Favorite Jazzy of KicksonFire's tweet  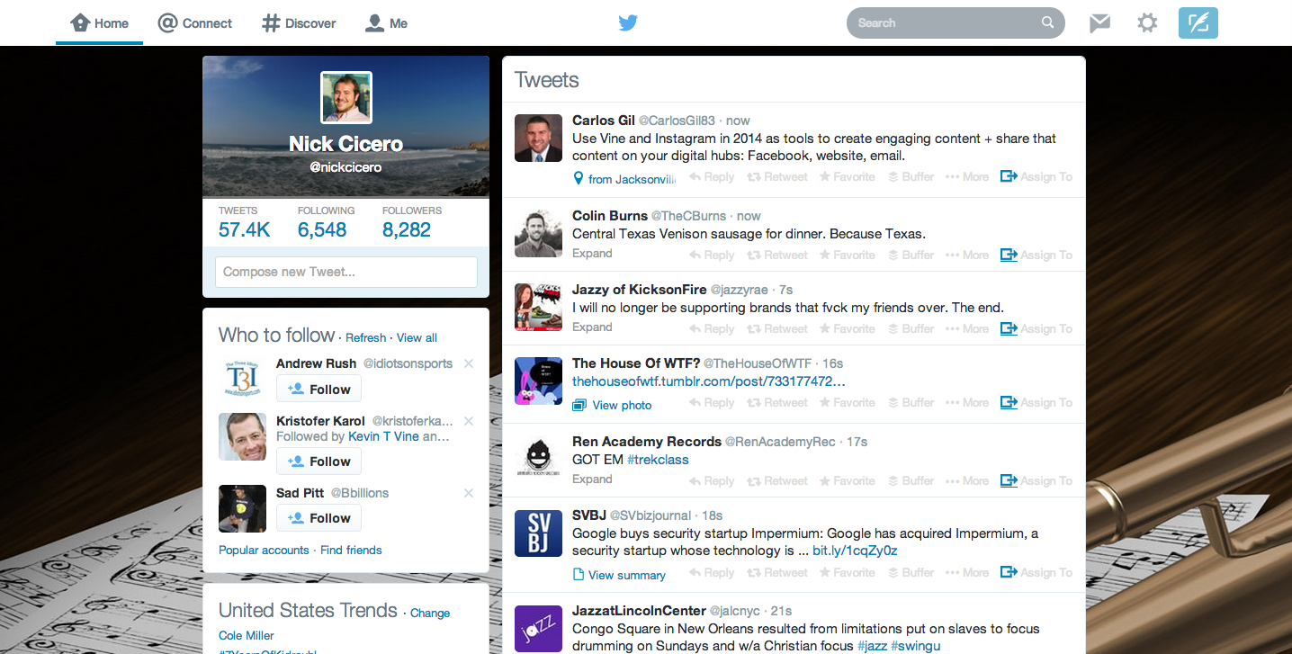coord(847,329)
